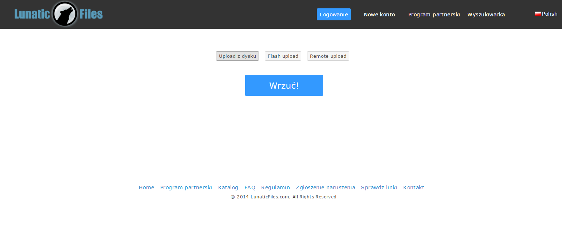Open the FAQ footer link
Viewport: 562px width, 234px height.
pyautogui.click(x=250, y=187)
